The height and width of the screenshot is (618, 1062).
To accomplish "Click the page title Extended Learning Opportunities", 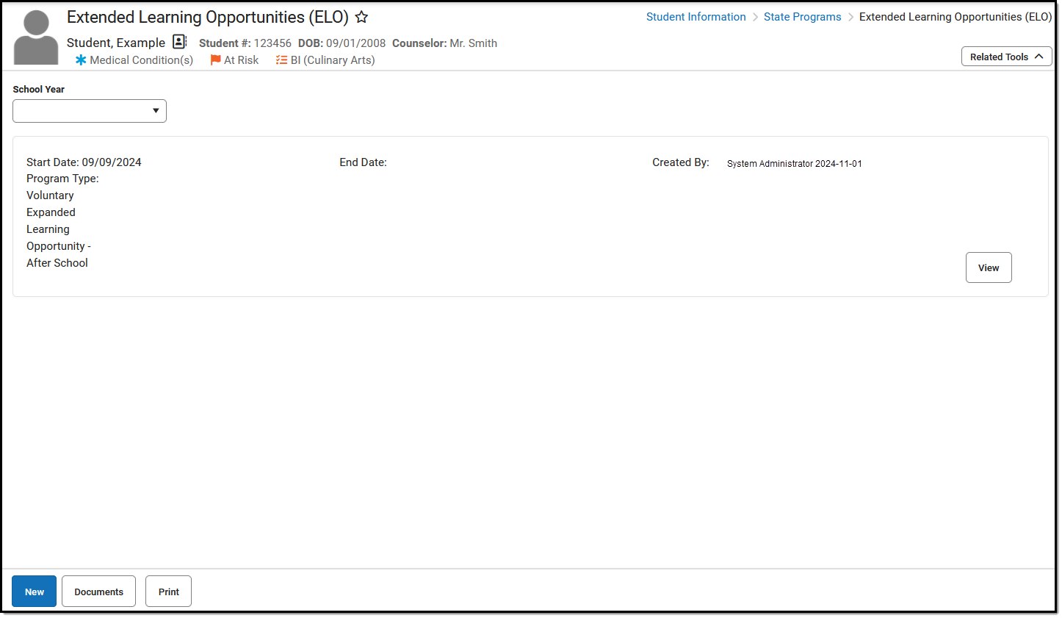I will pos(208,17).
